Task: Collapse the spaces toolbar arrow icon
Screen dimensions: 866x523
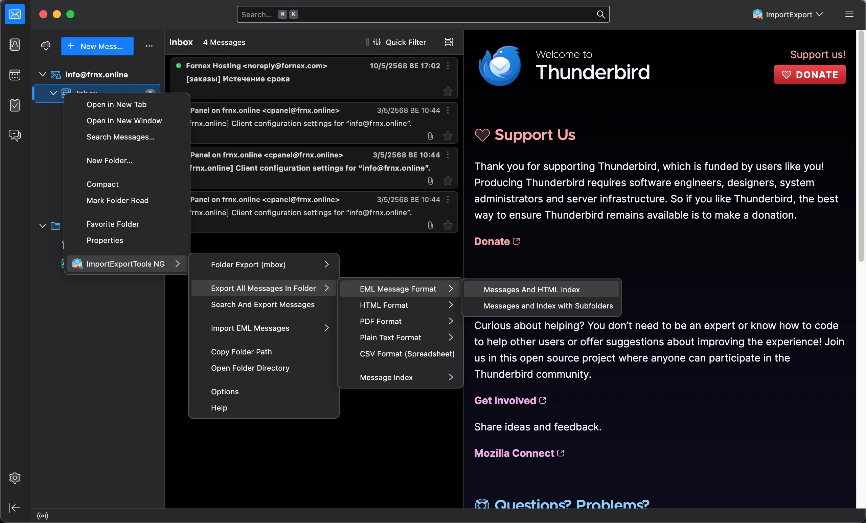Action: pyautogui.click(x=15, y=507)
